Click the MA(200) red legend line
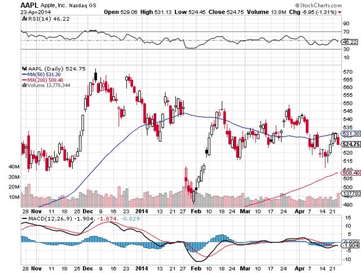361x273 pixels. pyautogui.click(x=24, y=80)
